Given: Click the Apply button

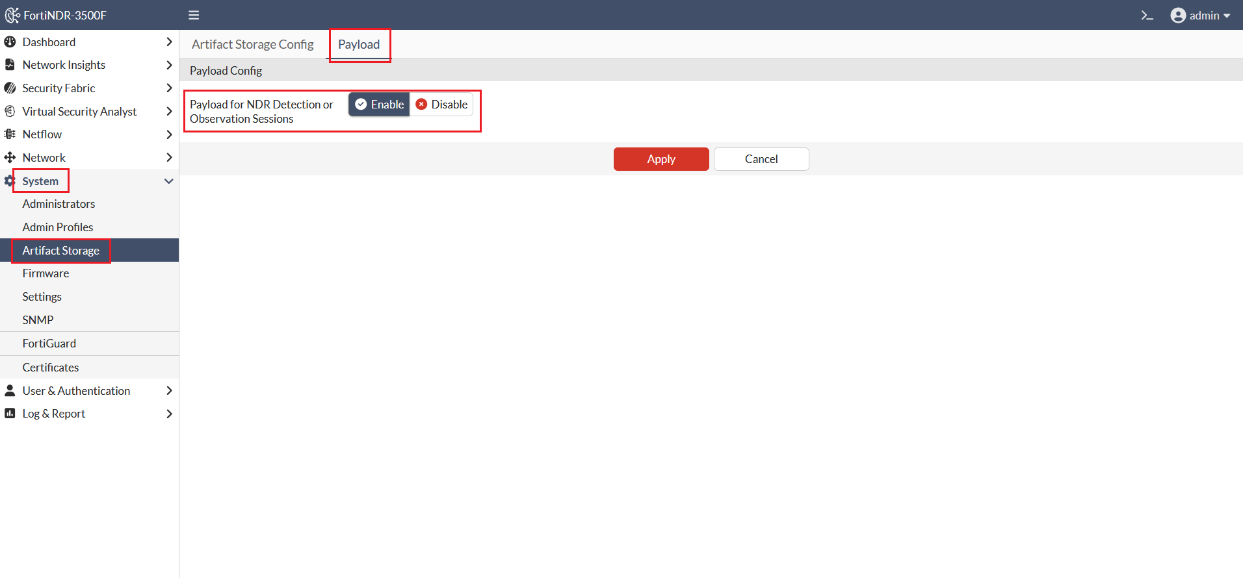Looking at the screenshot, I should [x=661, y=159].
